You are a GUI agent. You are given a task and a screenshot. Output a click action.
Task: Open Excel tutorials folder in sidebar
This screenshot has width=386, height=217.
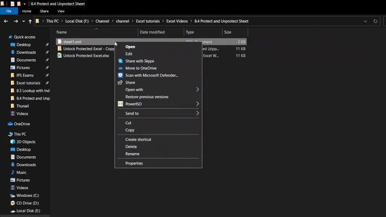28,83
